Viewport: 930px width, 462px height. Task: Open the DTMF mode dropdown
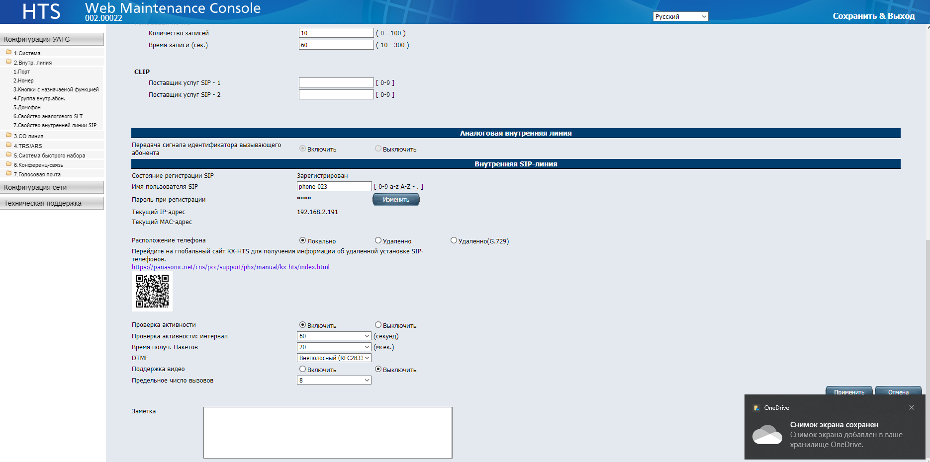click(334, 358)
